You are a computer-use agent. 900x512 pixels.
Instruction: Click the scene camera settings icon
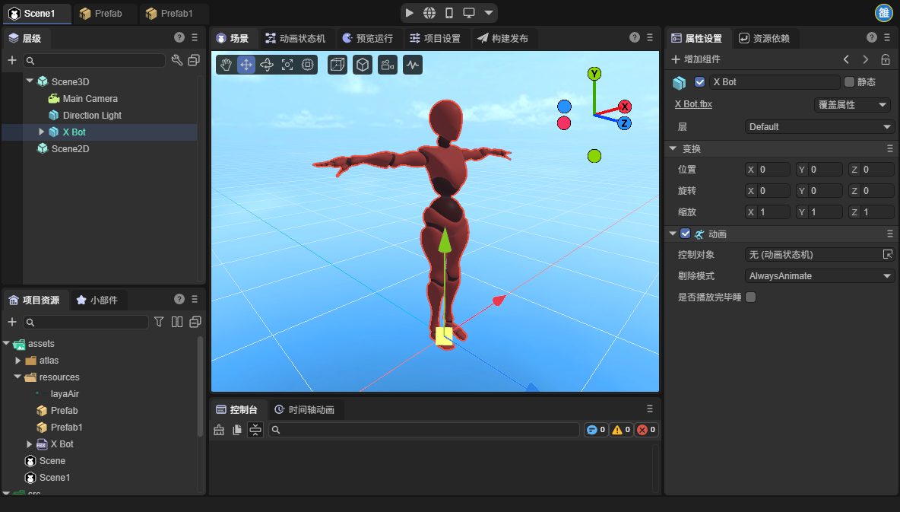tap(388, 65)
